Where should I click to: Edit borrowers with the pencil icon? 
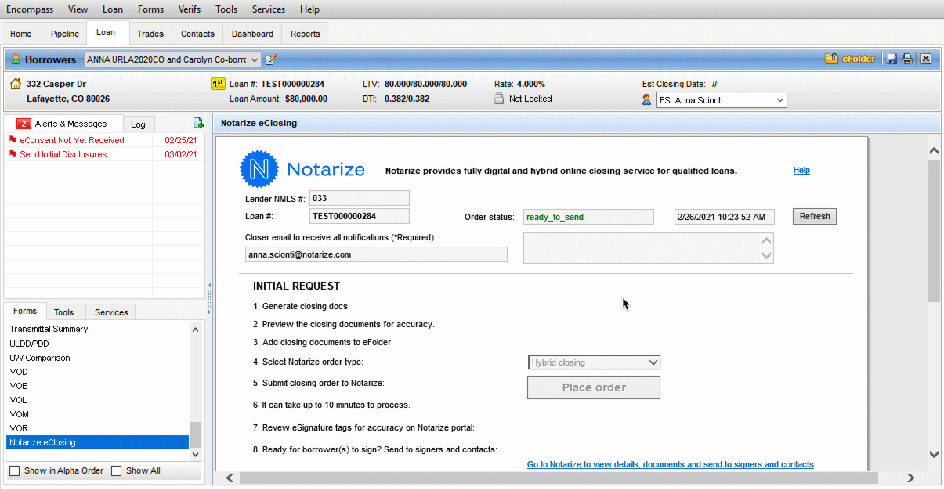(271, 59)
